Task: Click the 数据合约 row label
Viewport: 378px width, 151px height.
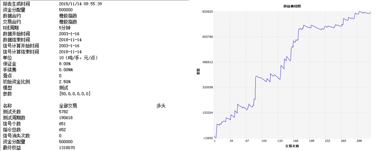Action: point(12,16)
